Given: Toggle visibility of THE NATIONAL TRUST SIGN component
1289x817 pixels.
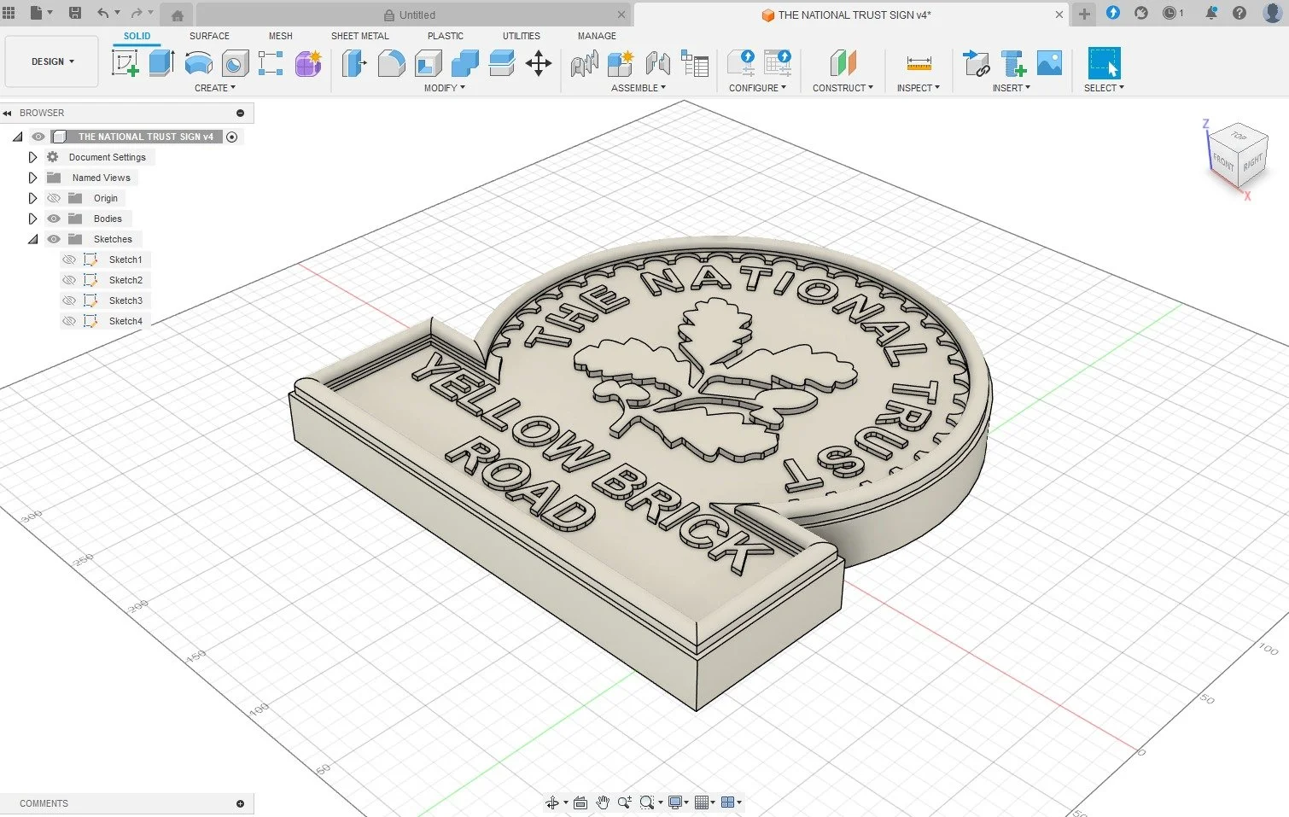Looking at the screenshot, I should pos(38,137).
